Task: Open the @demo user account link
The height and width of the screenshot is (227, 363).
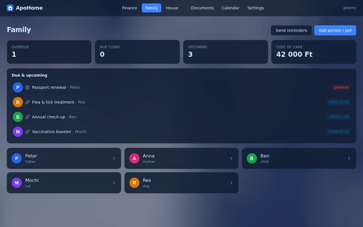Action: [x=349, y=8]
